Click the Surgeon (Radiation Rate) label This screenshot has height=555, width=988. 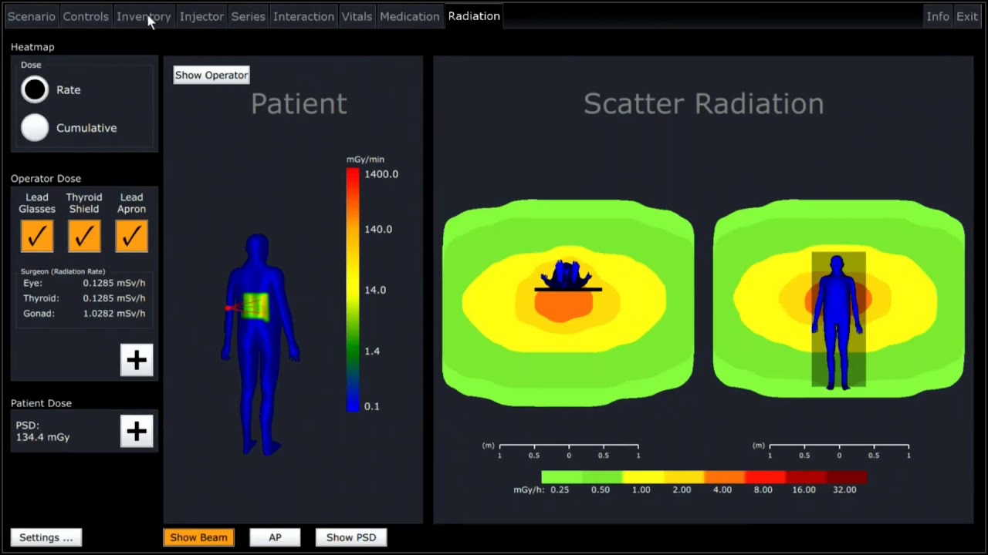pyautogui.click(x=63, y=271)
